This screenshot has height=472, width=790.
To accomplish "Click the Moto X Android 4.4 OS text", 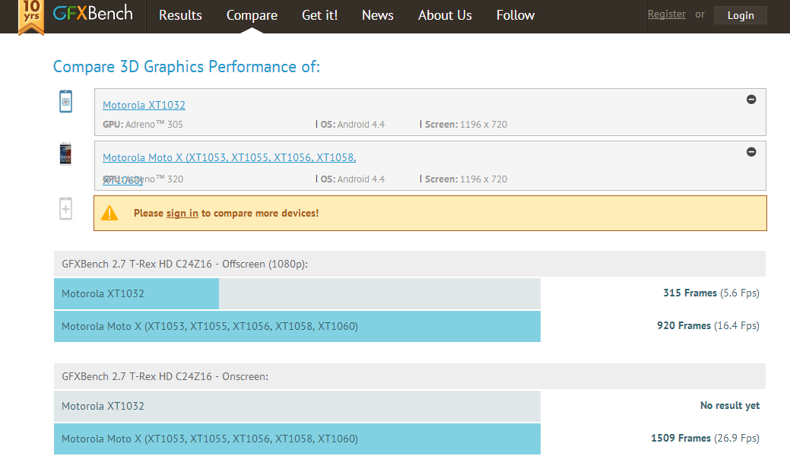I will [x=353, y=179].
